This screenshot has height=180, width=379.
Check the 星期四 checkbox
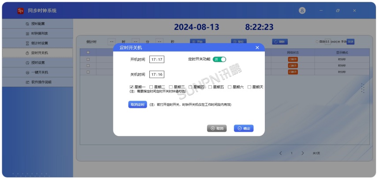point(190,87)
